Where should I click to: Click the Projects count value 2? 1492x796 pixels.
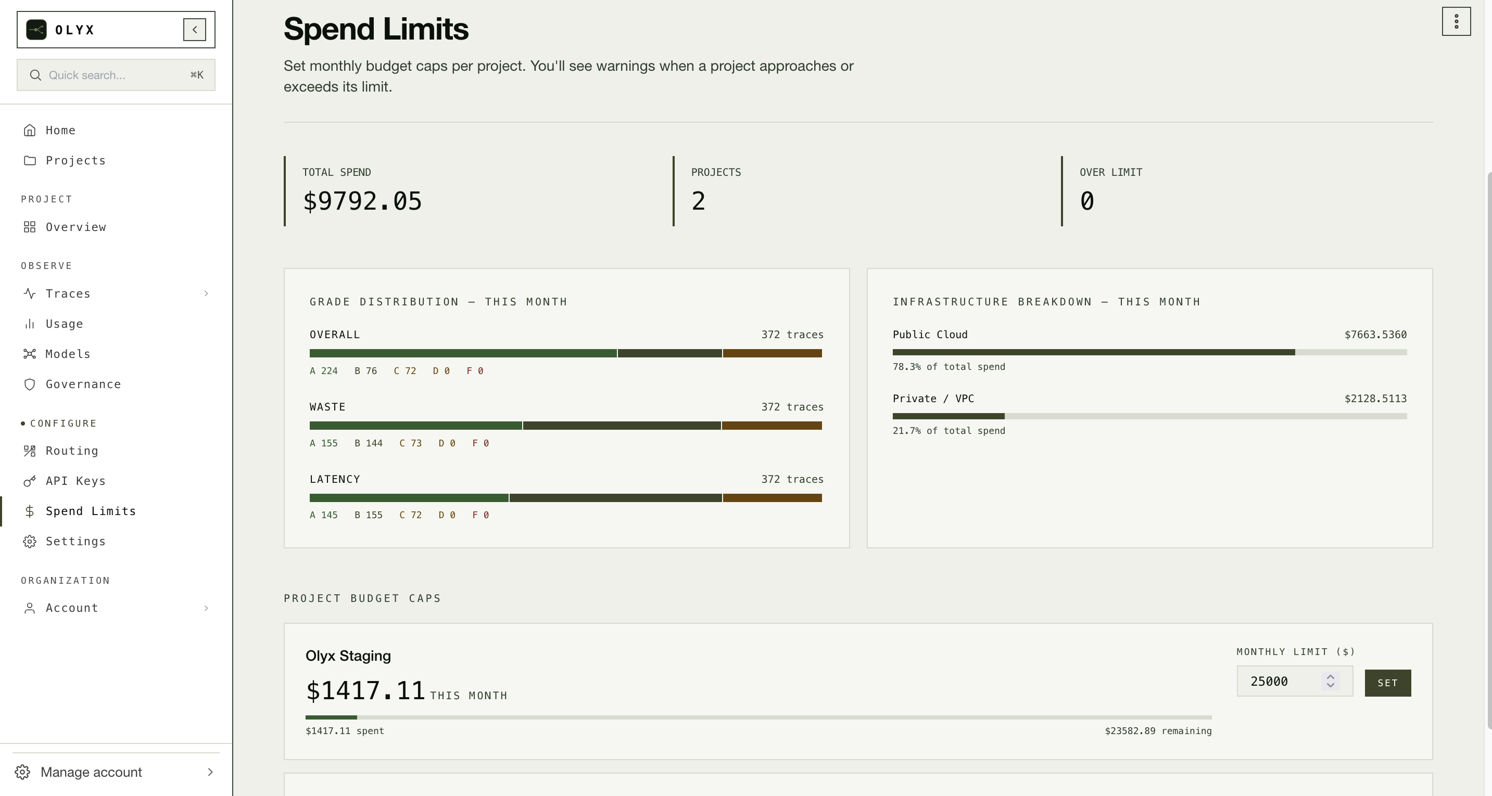coord(699,201)
